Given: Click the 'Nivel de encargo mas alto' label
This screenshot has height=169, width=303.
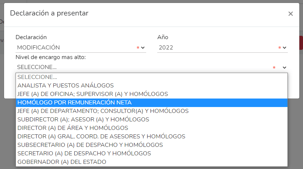Looking at the screenshot, I should 51,58.
